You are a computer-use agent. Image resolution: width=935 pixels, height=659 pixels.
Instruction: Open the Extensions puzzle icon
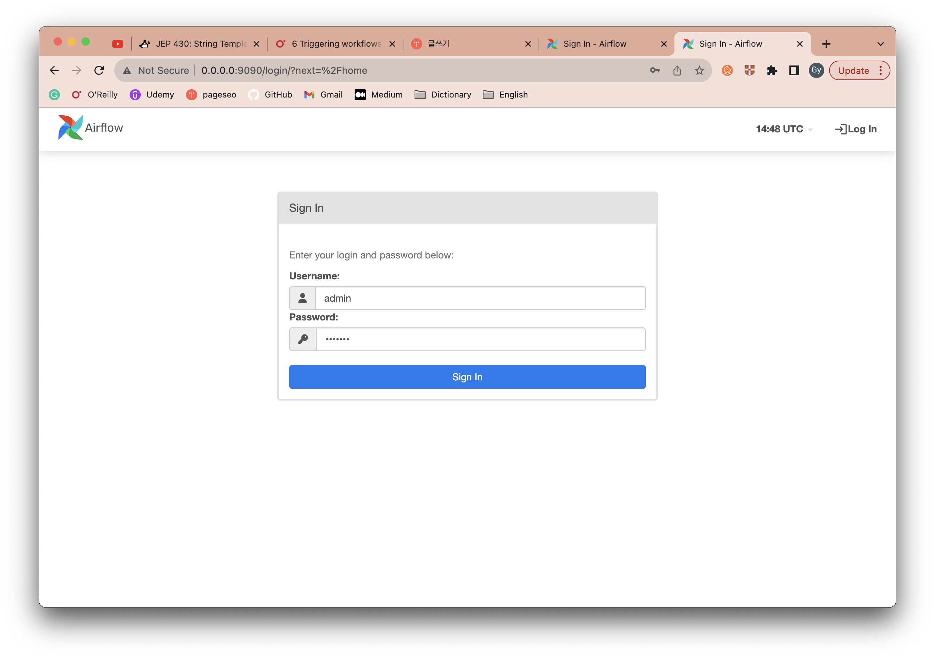(772, 70)
